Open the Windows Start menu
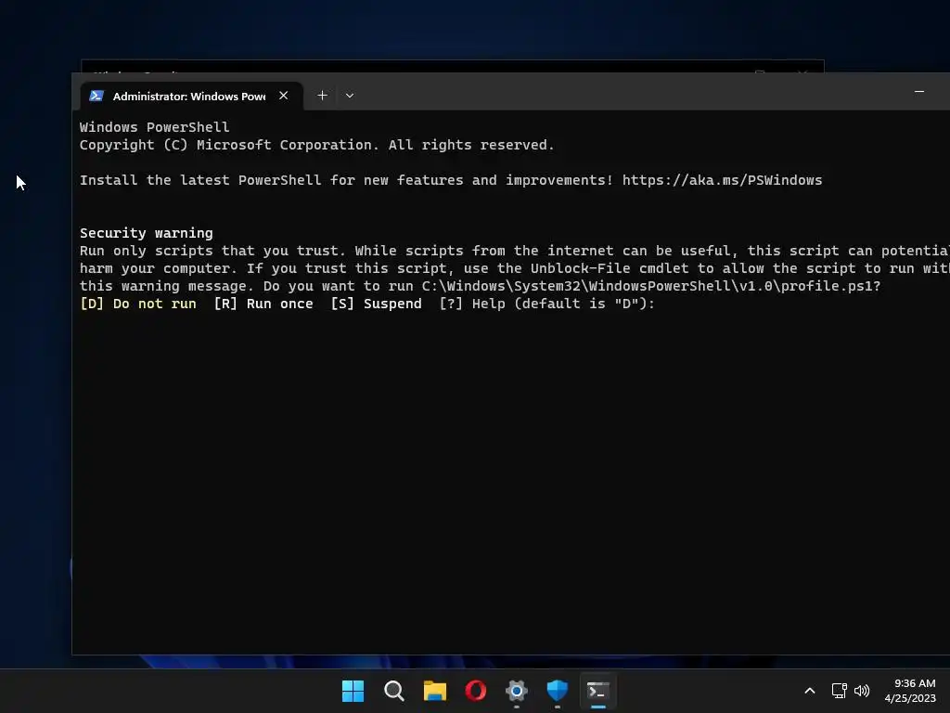 [353, 691]
